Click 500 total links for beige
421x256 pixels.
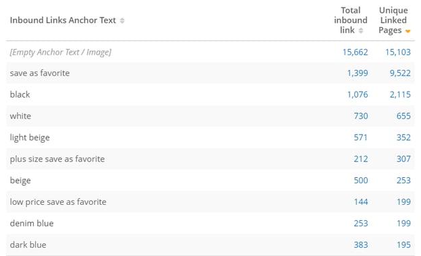click(360, 180)
